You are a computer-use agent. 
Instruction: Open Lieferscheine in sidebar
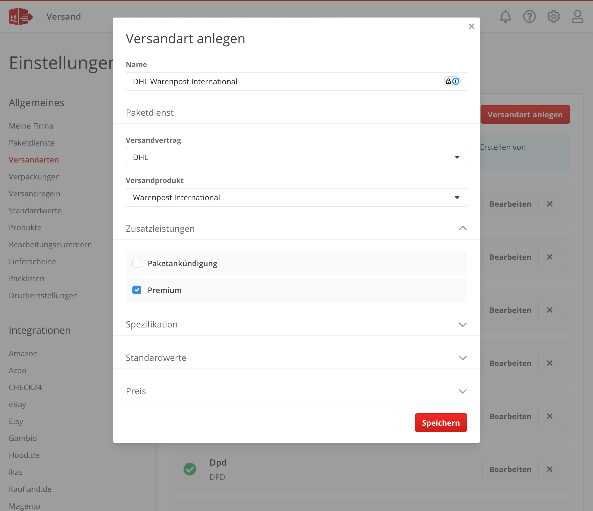pos(32,261)
